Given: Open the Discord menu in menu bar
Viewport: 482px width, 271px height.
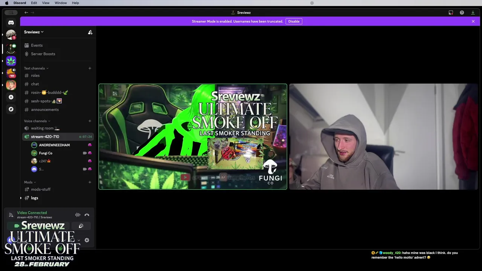Looking at the screenshot, I should [20, 3].
